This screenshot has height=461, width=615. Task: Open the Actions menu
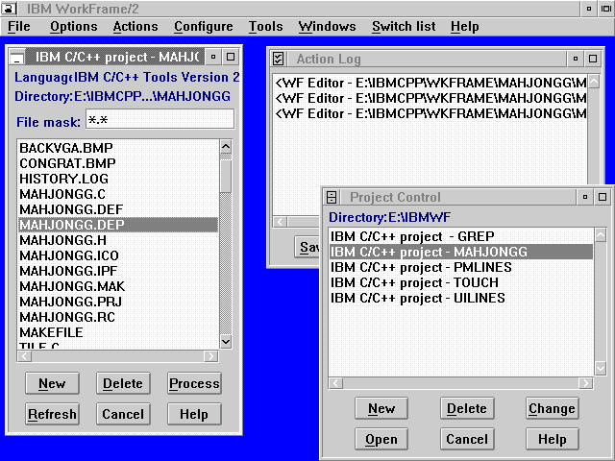[x=135, y=27]
